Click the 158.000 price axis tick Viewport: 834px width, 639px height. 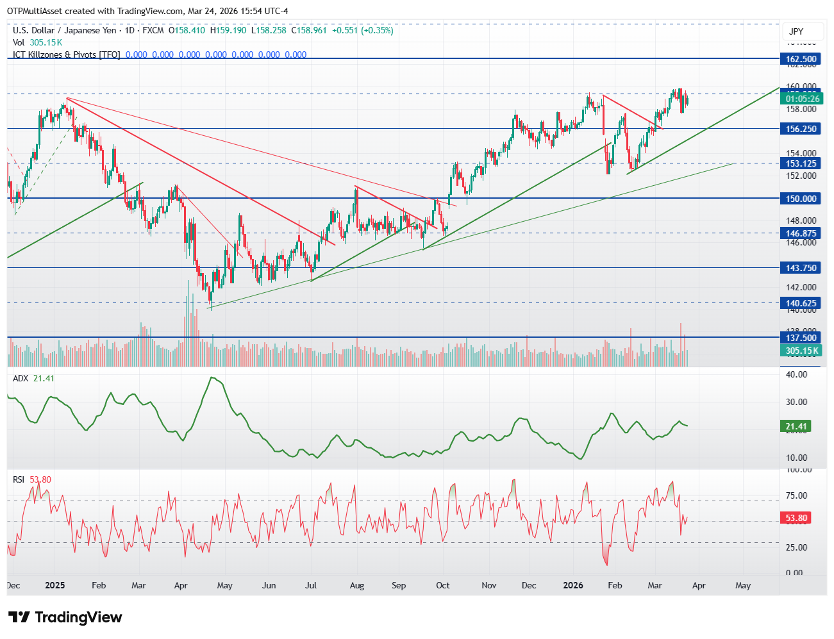801,109
